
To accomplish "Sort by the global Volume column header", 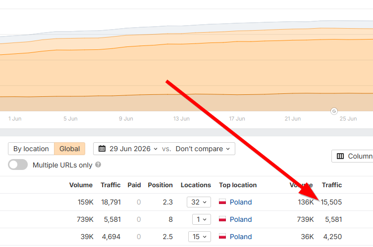I will coord(81,185).
